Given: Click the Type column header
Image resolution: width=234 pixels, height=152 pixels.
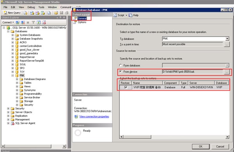Looking at the screenshot, I should (184, 83).
